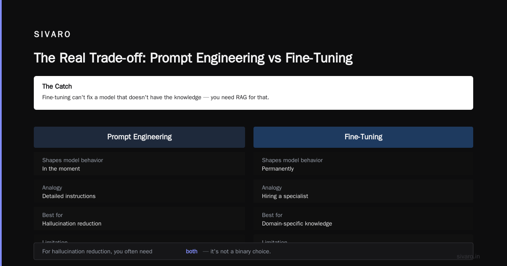Select the Prompt Engineering column header
The height and width of the screenshot is (266, 507).
[139, 137]
